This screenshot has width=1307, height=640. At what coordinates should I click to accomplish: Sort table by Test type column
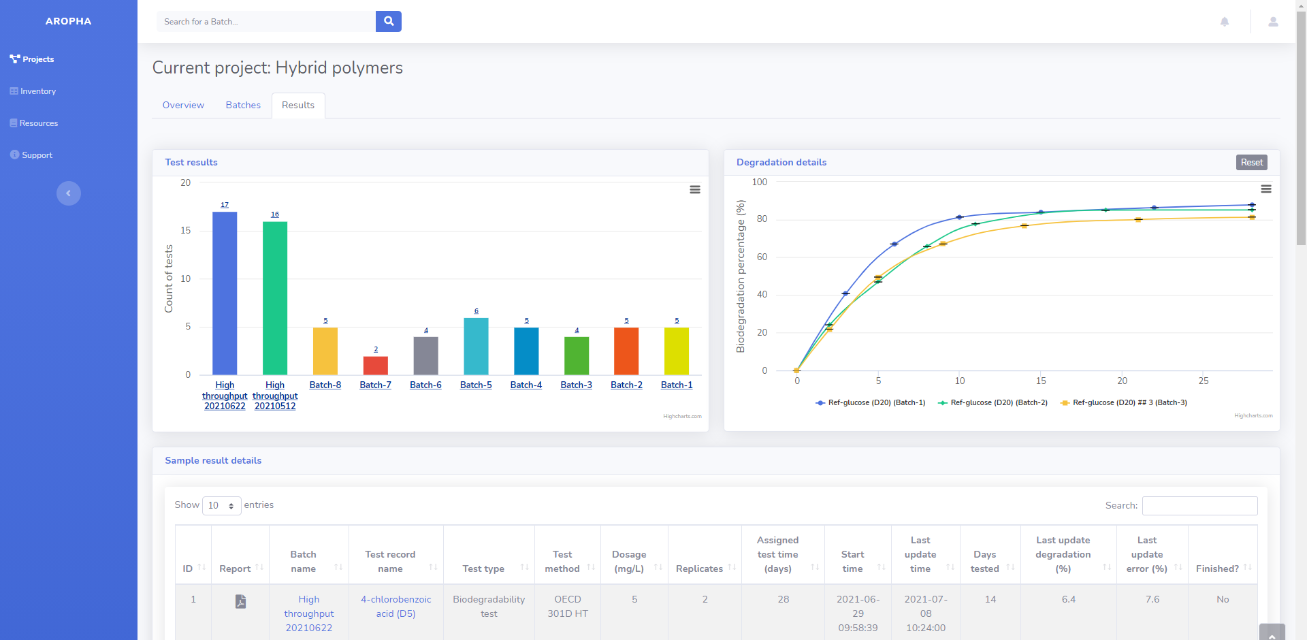point(524,567)
